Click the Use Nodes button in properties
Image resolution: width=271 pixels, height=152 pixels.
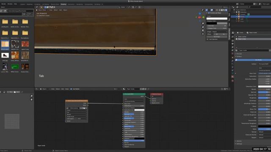[x=253, y=60]
